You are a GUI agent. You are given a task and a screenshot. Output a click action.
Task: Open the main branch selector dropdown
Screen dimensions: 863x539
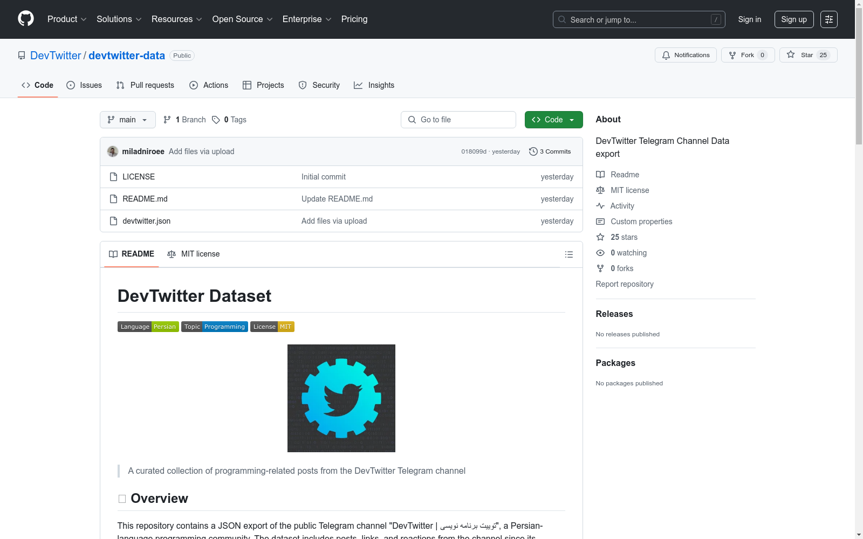pyautogui.click(x=128, y=120)
